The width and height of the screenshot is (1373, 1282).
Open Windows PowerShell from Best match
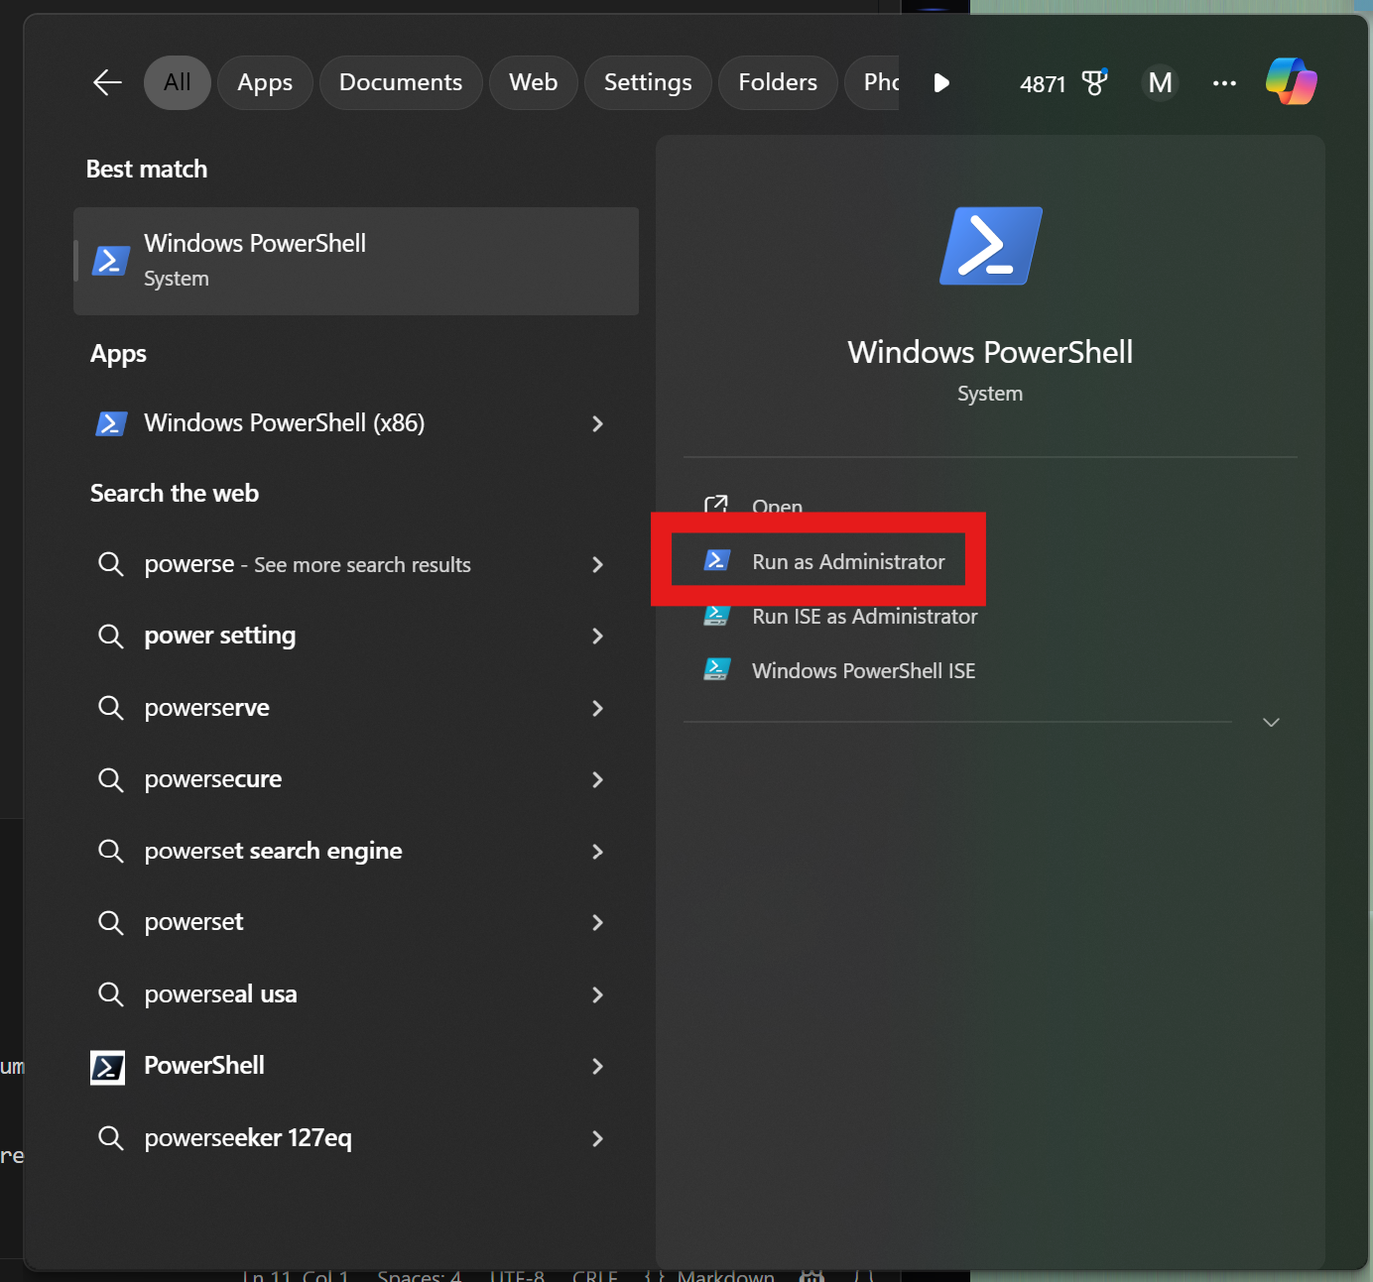coord(356,261)
